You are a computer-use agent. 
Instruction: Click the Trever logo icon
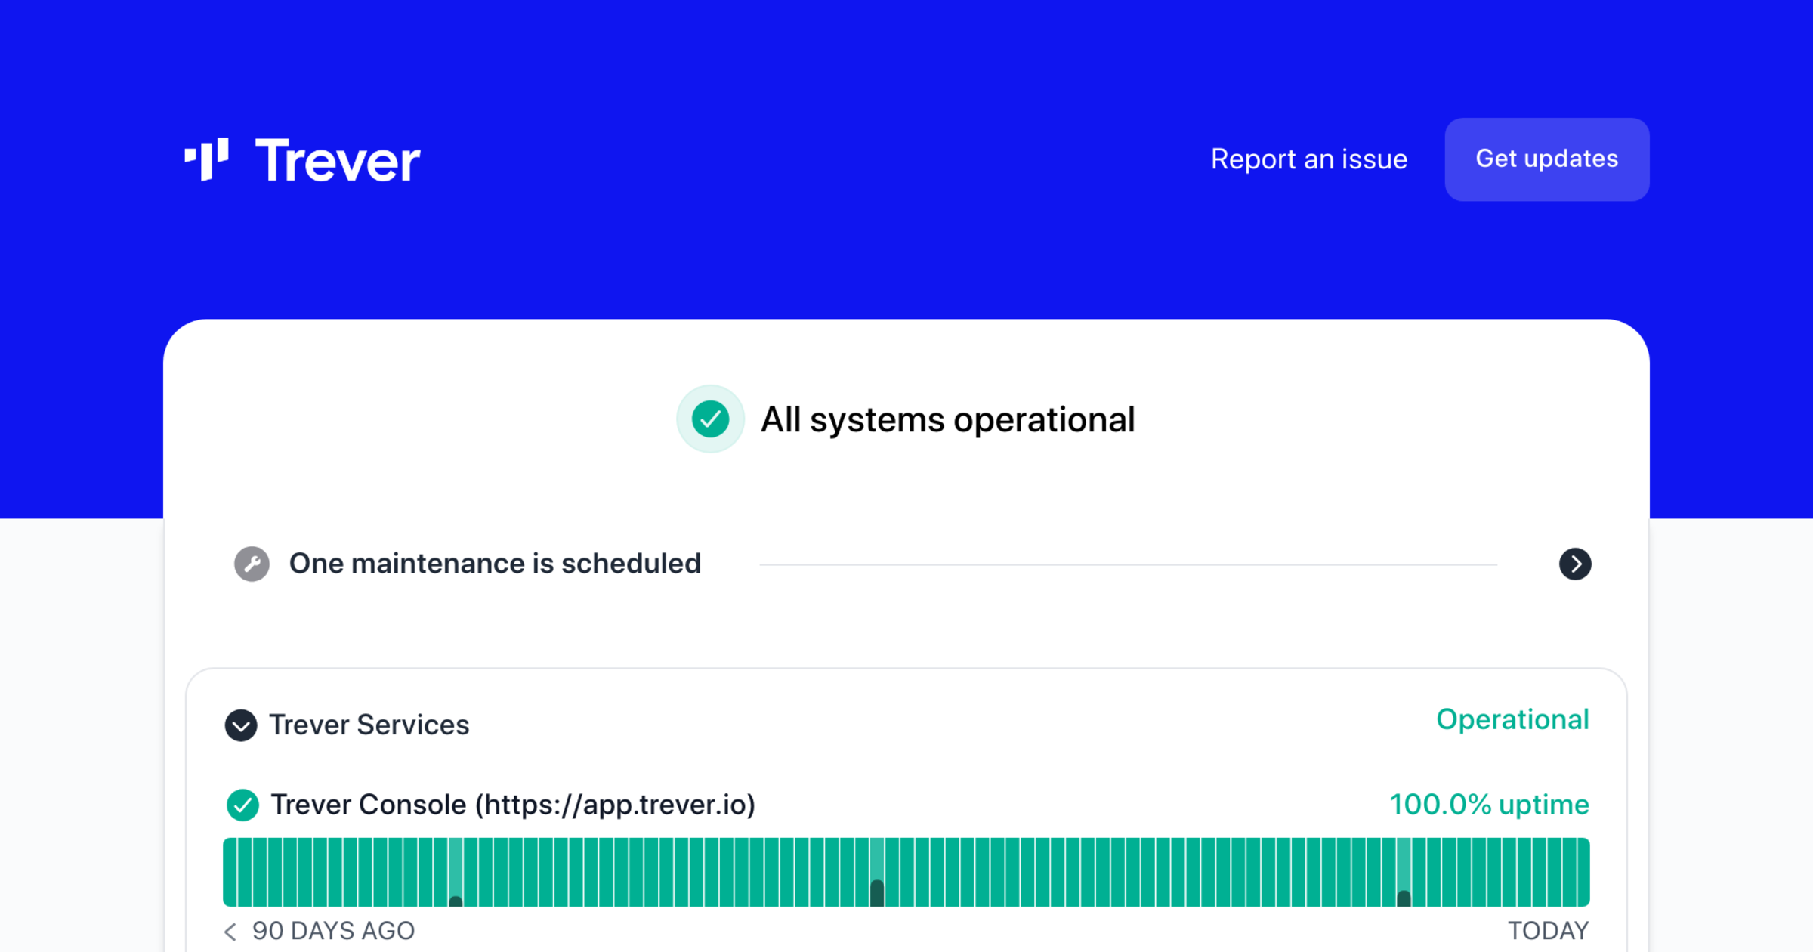click(206, 159)
